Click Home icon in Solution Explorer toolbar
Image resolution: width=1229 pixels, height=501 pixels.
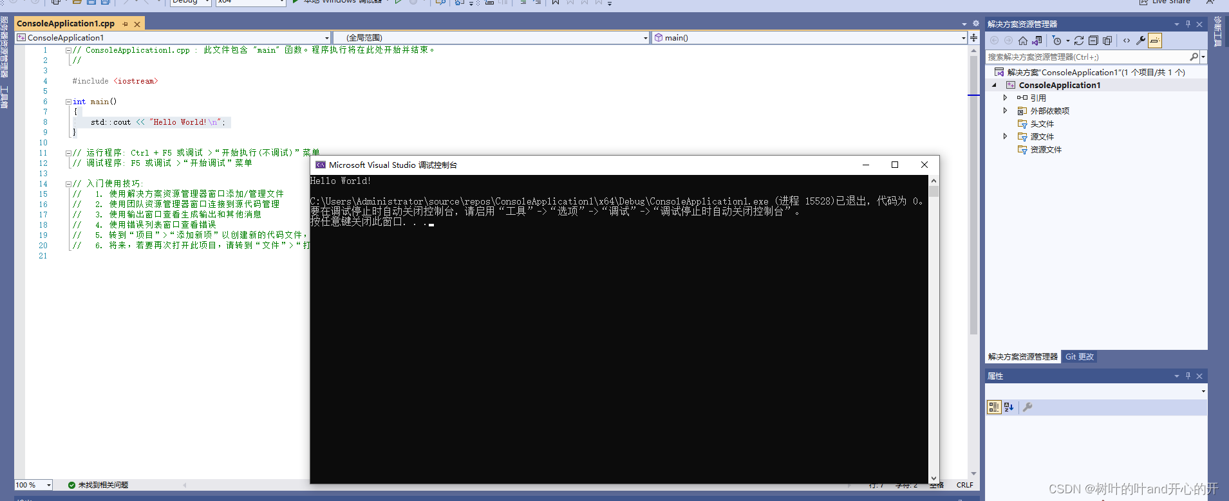pyautogui.click(x=1023, y=41)
